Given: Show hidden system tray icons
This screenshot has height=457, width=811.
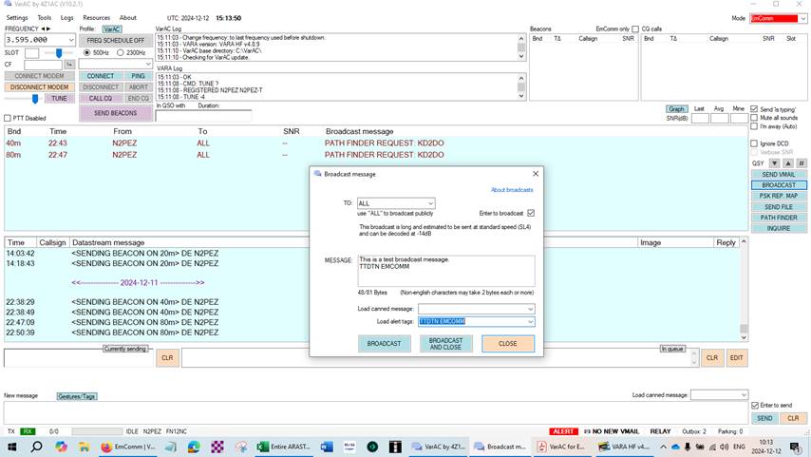Looking at the screenshot, I should tap(663, 447).
